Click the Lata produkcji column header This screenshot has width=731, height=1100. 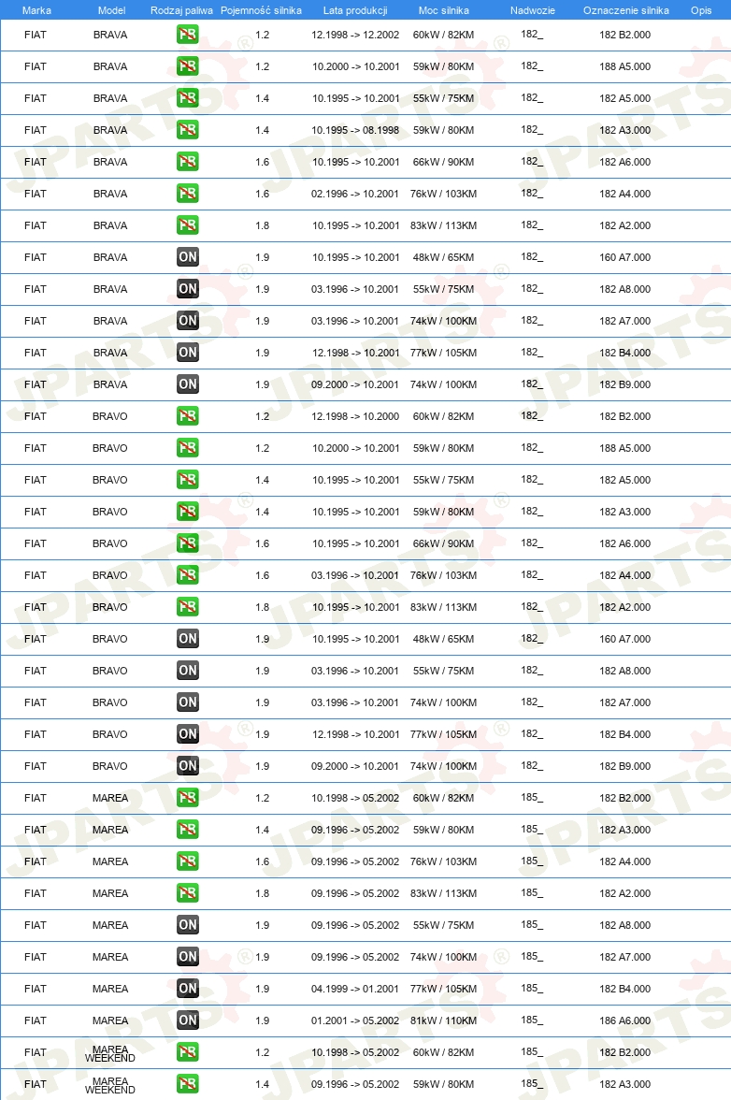[x=355, y=10]
